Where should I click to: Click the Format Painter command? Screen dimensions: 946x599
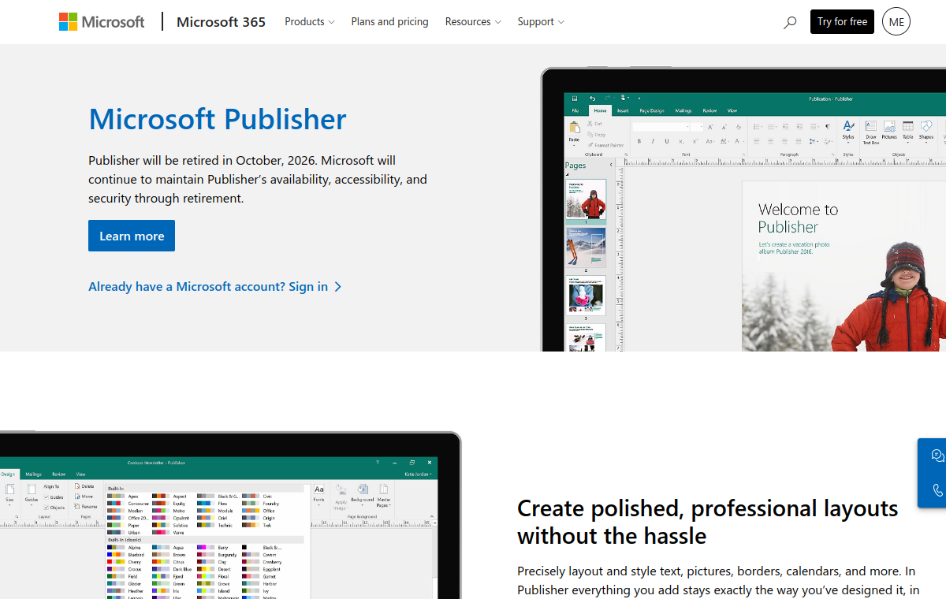[x=605, y=145]
